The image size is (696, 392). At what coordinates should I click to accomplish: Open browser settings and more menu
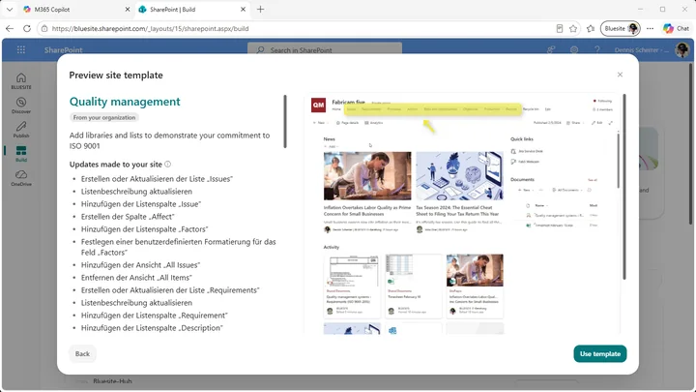(650, 28)
